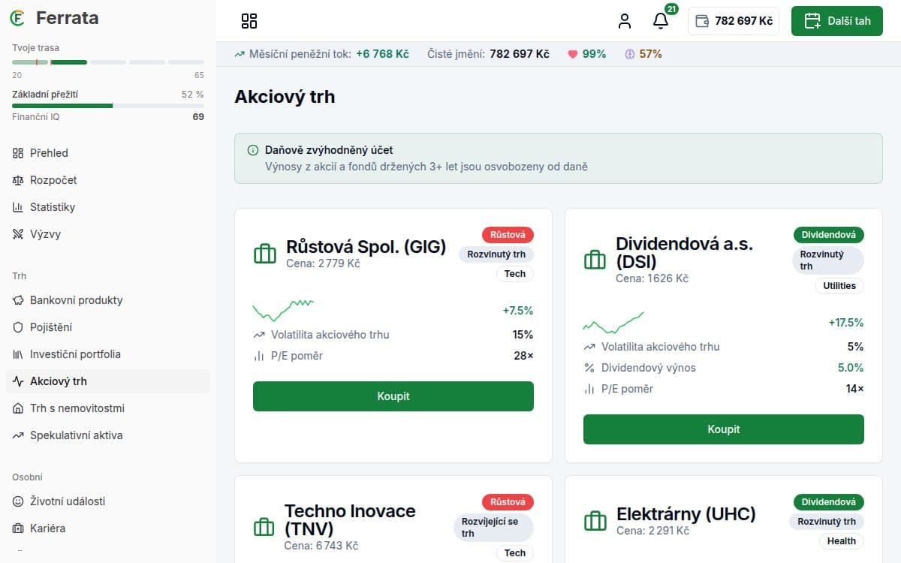The image size is (901, 563).
Task: Click the Dividendový výnos percent icon
Action: click(589, 368)
